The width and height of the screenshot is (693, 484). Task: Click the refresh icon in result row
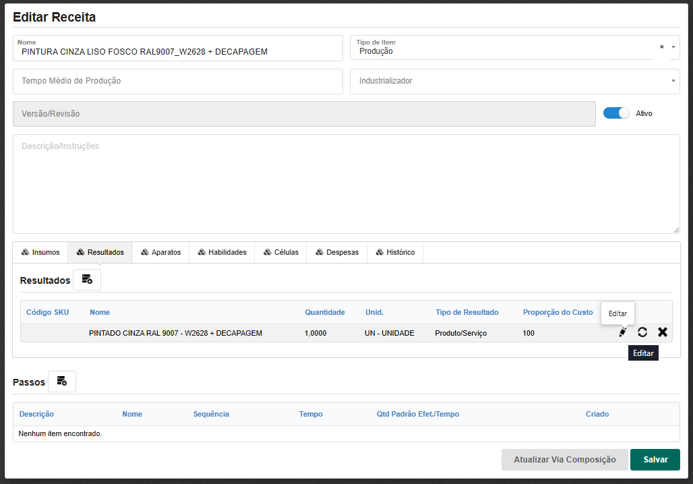coord(642,332)
